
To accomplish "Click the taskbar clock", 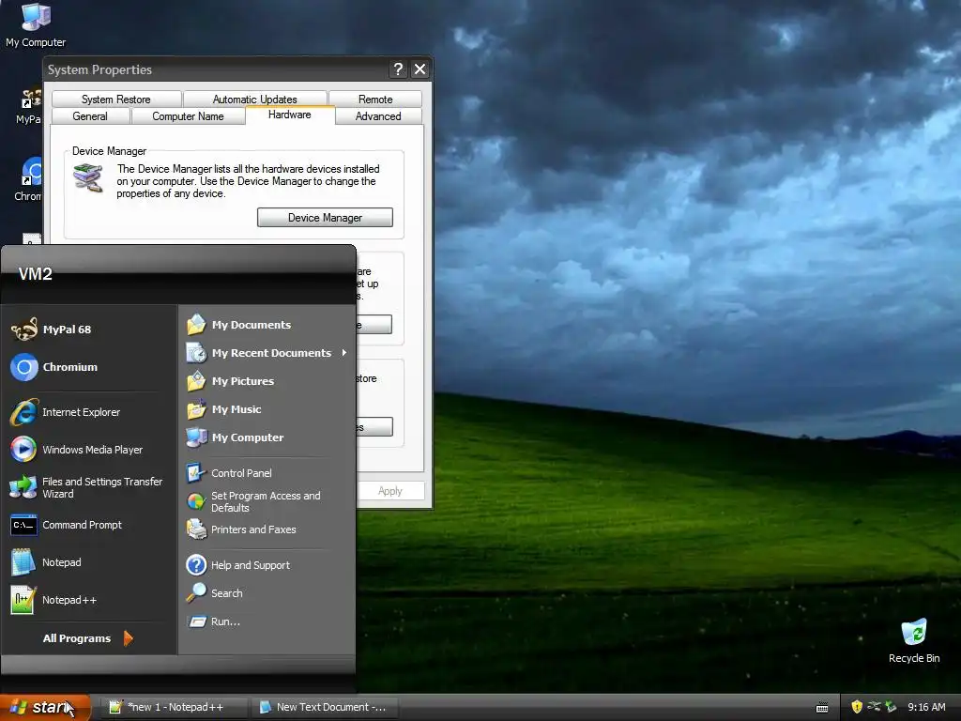I will click(x=926, y=707).
